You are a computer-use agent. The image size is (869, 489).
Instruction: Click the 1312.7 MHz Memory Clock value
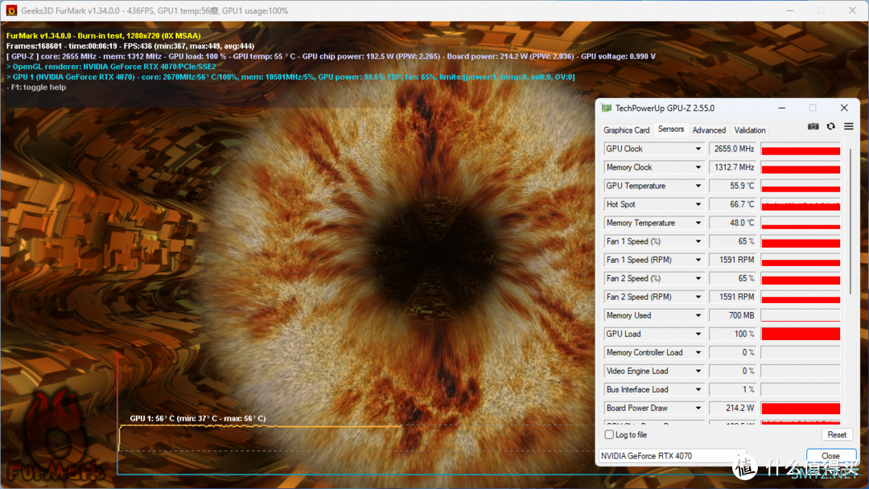pos(734,167)
